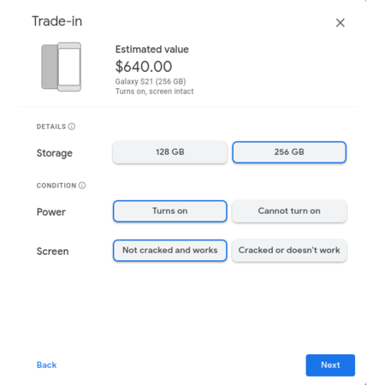
Task: Close the Trade-in dialog with the X
Action: point(340,23)
